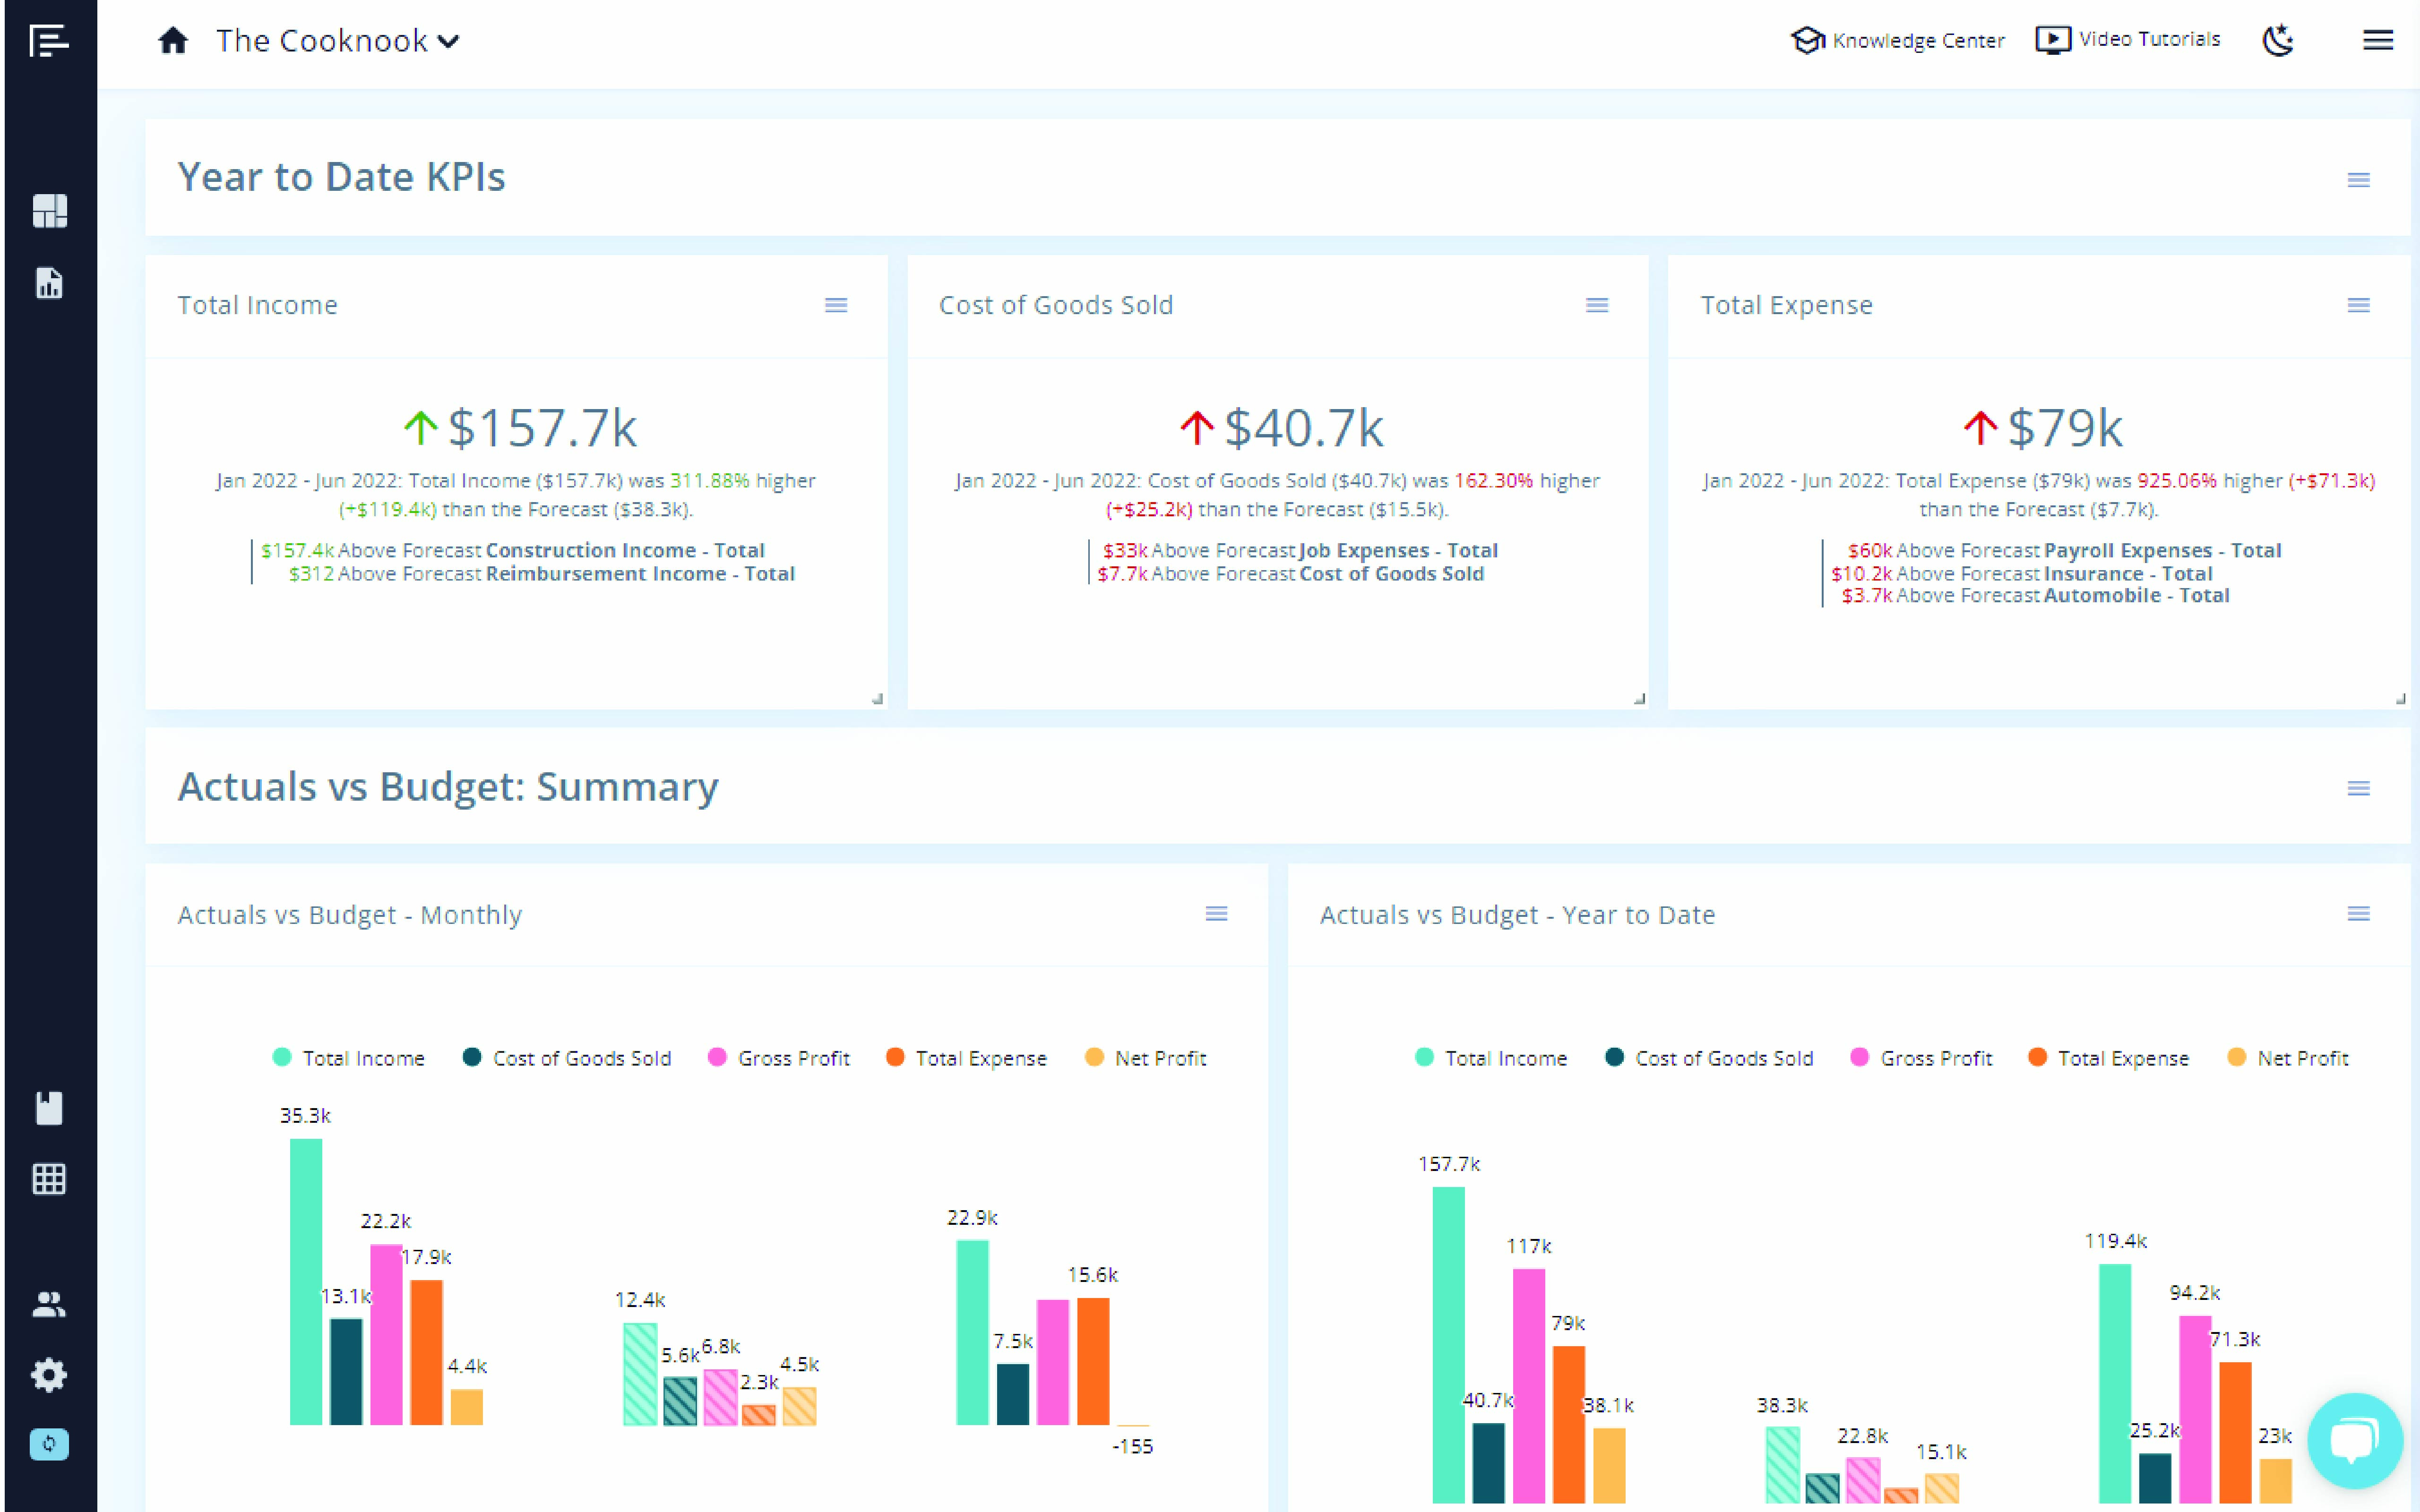The width and height of the screenshot is (2420, 1512).
Task: Collapse the sidebar menu icon
Action: click(x=49, y=41)
